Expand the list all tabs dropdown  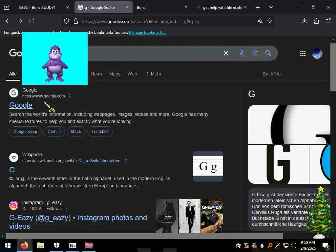[x=271, y=7]
